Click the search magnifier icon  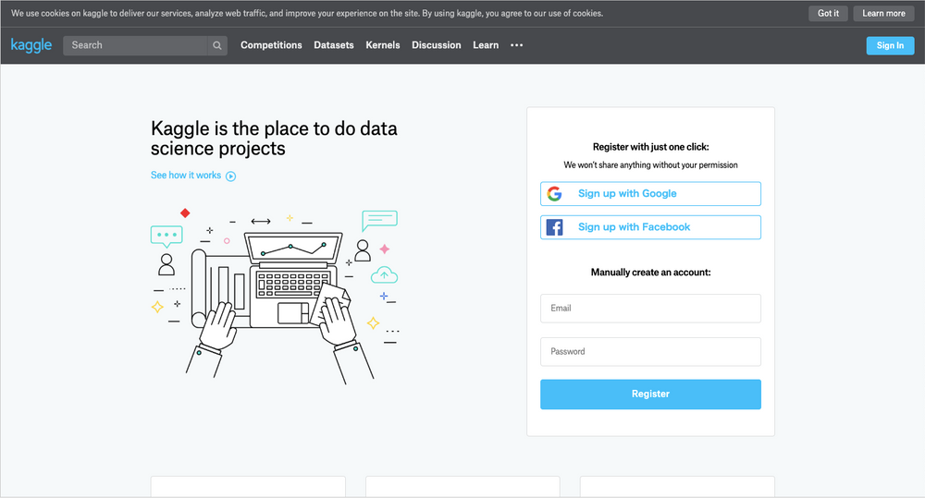[x=217, y=45]
